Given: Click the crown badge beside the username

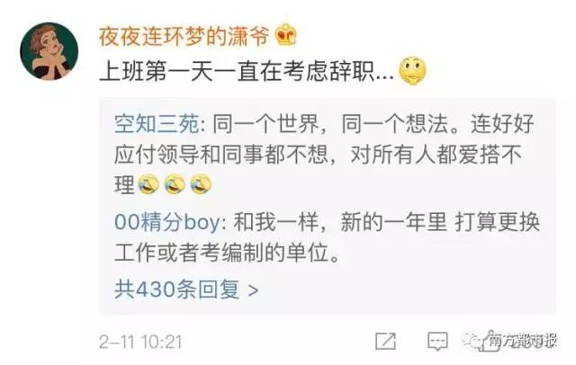Looking at the screenshot, I should click(x=286, y=34).
